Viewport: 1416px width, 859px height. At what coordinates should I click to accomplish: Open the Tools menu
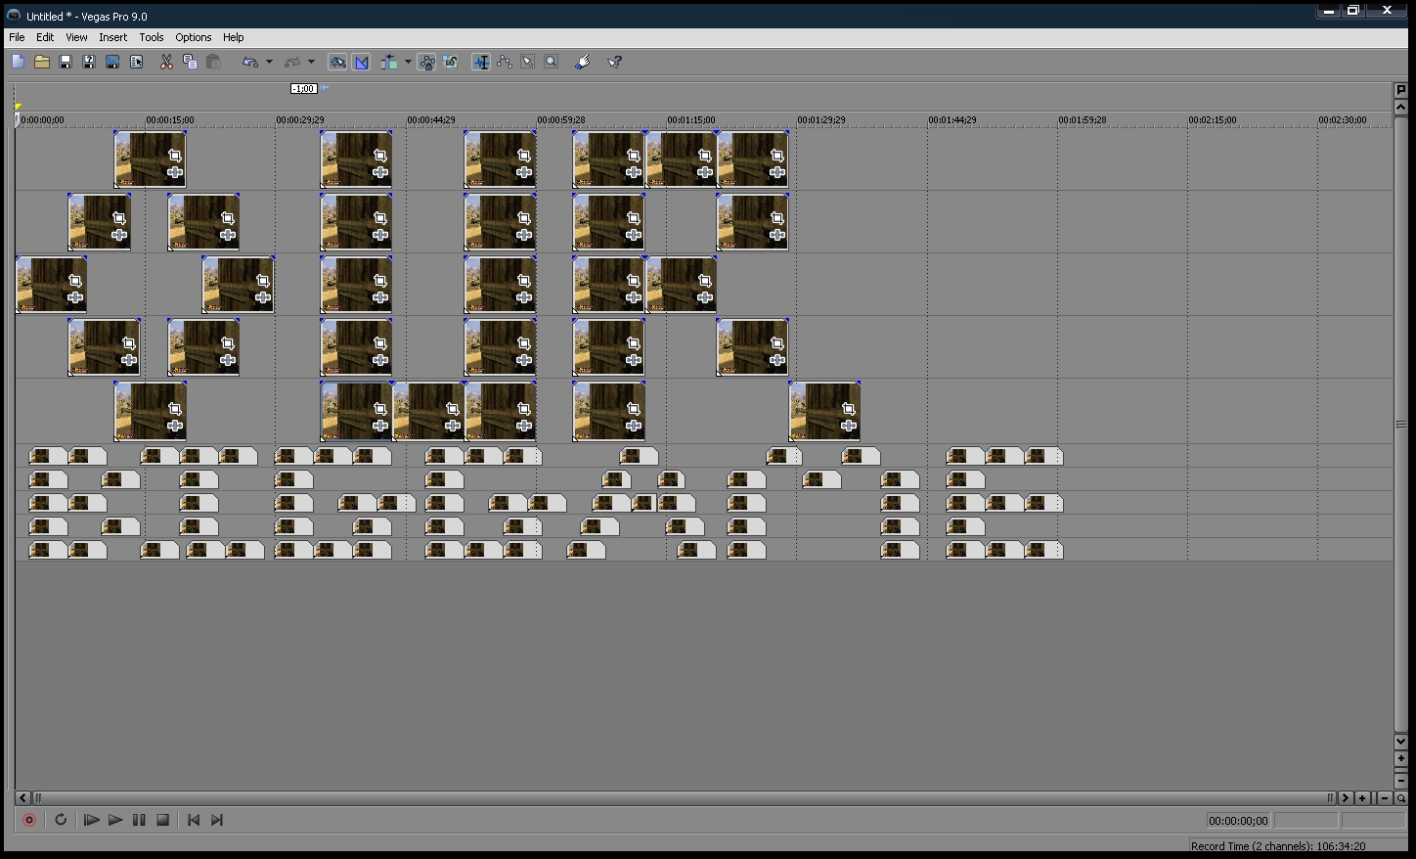point(152,37)
